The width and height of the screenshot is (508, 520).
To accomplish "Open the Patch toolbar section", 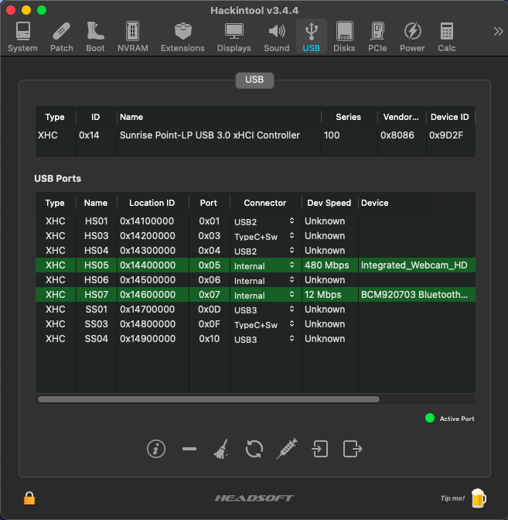I will (62, 36).
